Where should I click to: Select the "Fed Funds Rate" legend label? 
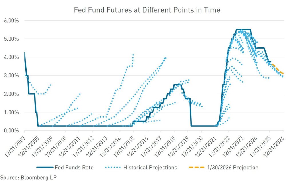click(x=74, y=167)
